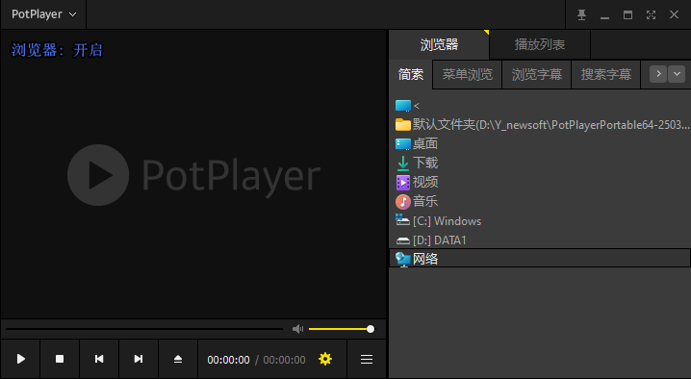
Task: Stop playback using the square button
Action: click(x=60, y=359)
